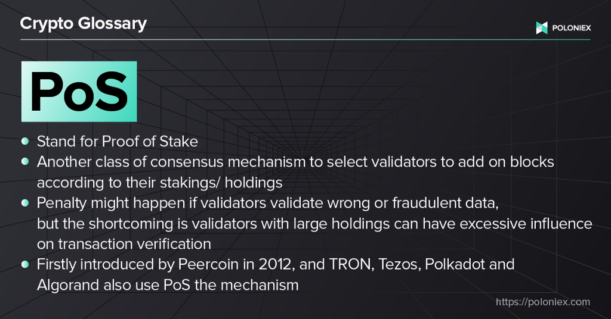
Task: Click the bullet before Firstly introduced by Peercoin
Action: tap(25, 265)
